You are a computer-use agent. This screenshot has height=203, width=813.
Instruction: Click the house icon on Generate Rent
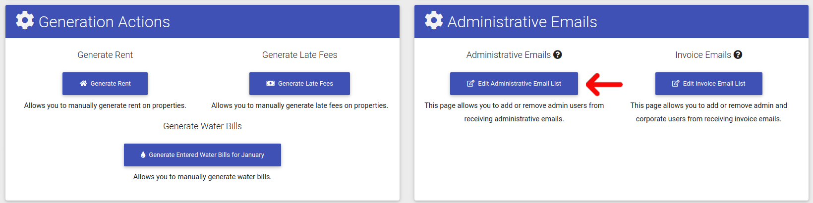83,84
